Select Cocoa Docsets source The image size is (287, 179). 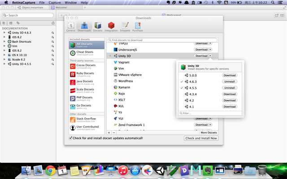tap(87, 66)
